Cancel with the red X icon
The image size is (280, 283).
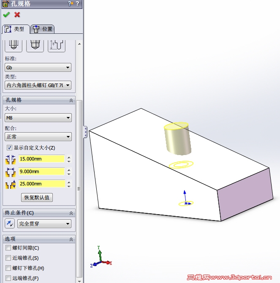click(17, 15)
